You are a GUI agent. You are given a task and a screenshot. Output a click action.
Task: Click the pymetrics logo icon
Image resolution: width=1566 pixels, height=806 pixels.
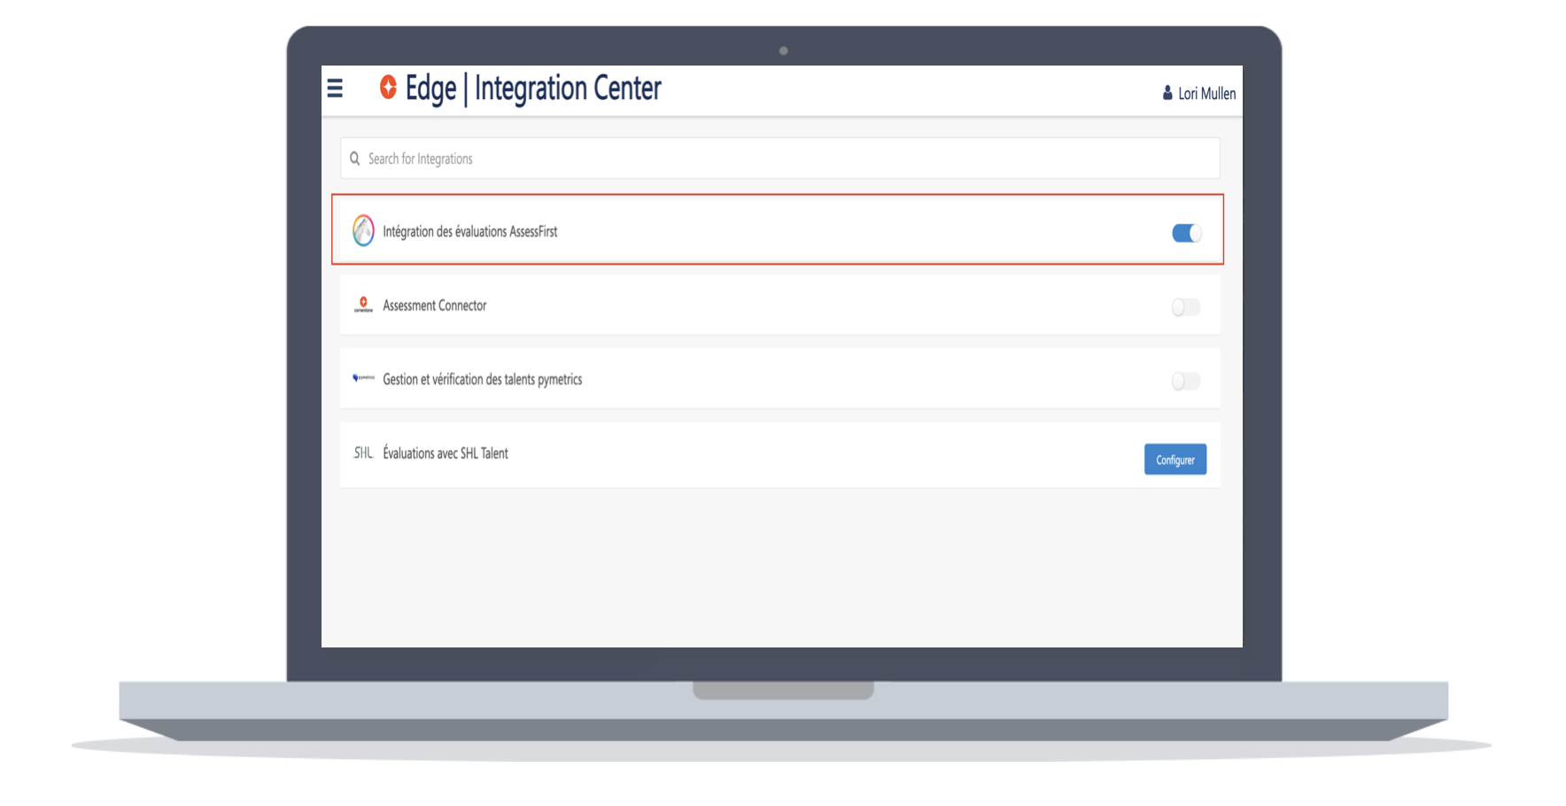[x=363, y=378]
